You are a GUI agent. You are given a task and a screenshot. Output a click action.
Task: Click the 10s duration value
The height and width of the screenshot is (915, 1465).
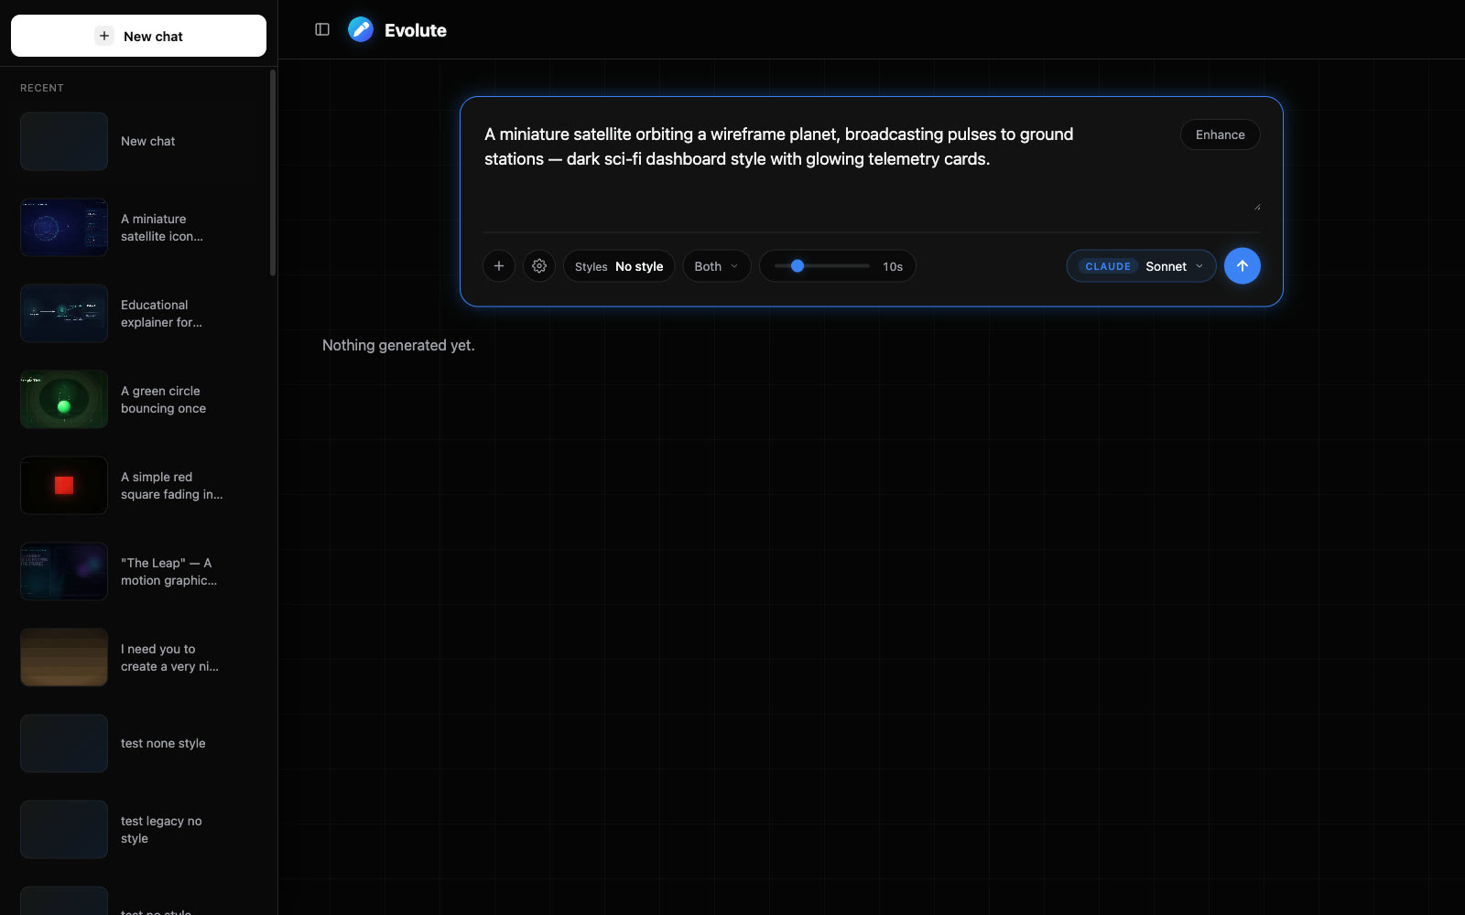click(893, 266)
